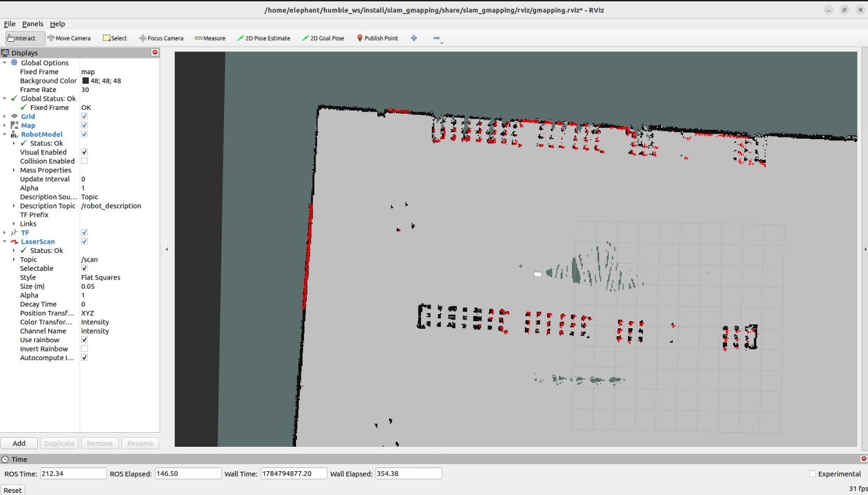The image size is (868, 495).
Task: Open the Help menu
Action: pos(57,24)
